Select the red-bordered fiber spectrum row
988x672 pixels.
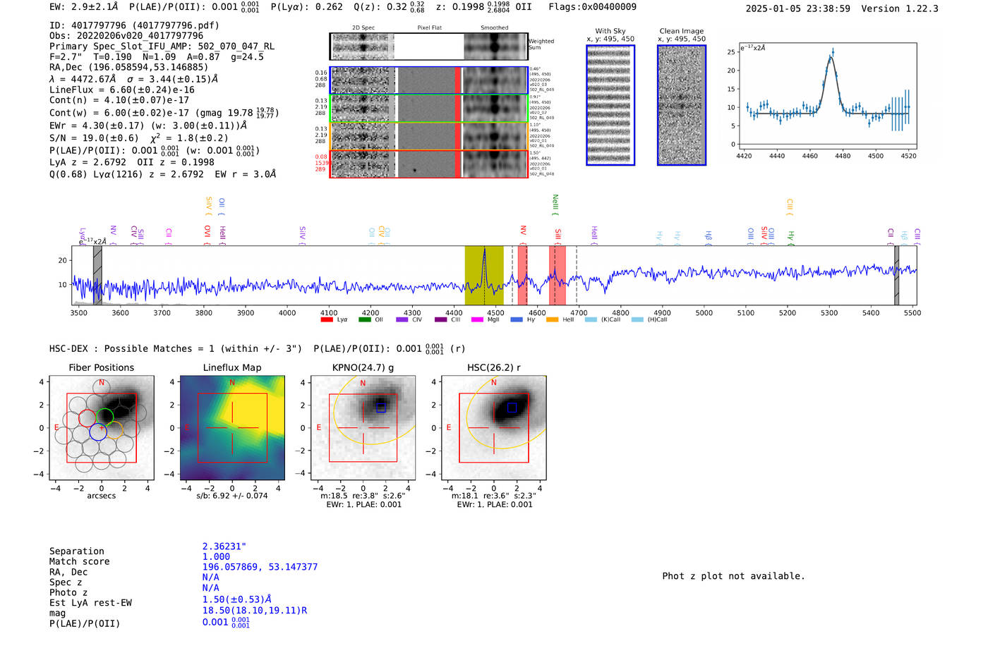[x=429, y=164]
